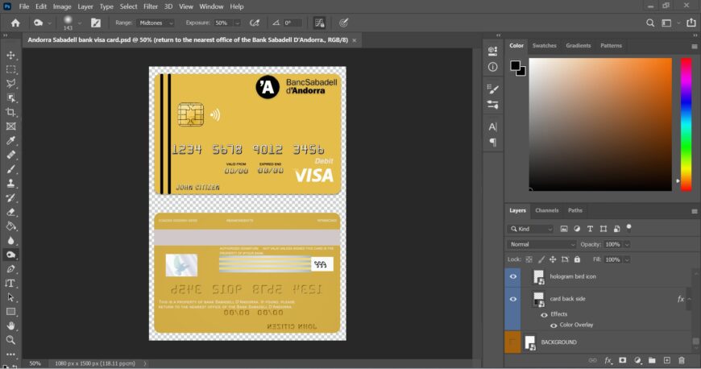Toggle lock transparent pixels
Viewport: 701px width, 369px height.
click(x=529, y=259)
